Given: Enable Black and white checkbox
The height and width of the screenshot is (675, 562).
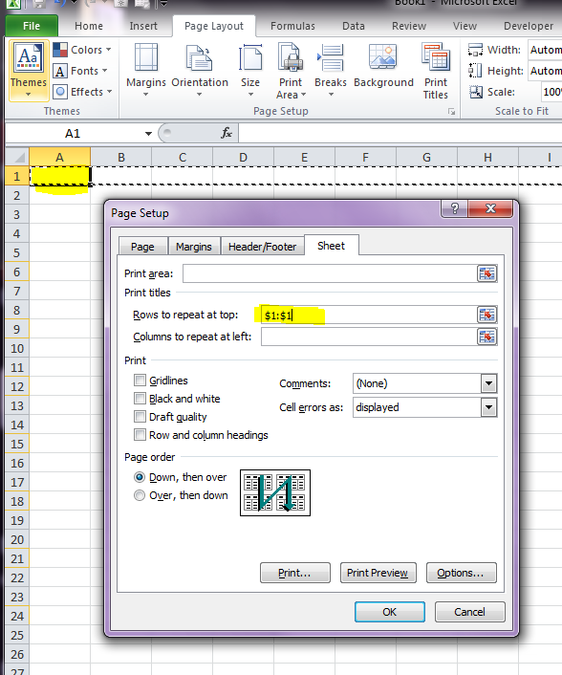Looking at the screenshot, I should [x=140, y=398].
